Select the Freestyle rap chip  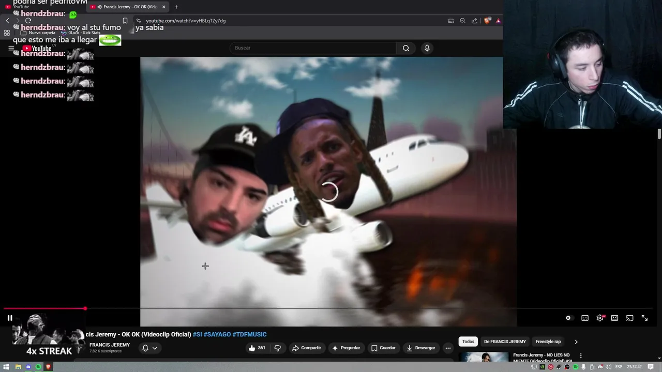548,342
